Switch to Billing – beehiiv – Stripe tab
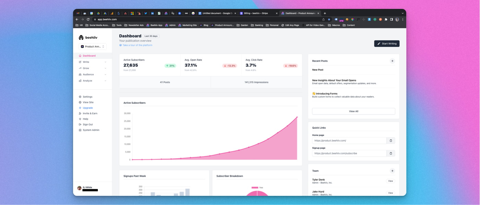The image size is (480, 205). point(259,13)
